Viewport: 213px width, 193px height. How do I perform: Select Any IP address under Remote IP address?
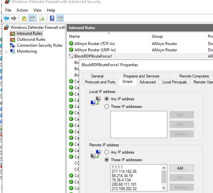click(x=106, y=152)
